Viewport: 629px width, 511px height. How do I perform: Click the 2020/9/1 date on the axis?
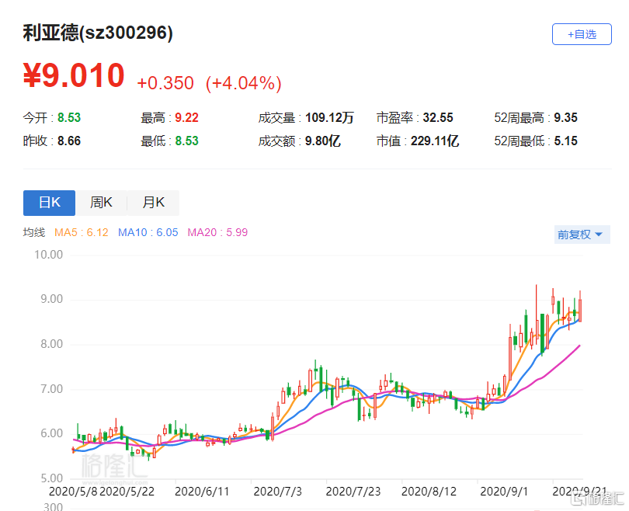coord(504,492)
